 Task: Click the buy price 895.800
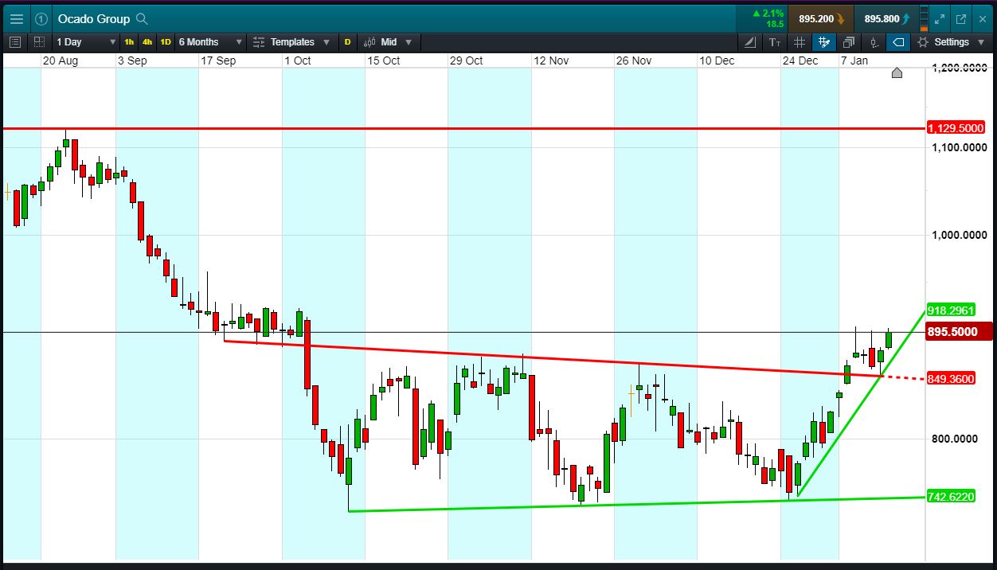(887, 18)
